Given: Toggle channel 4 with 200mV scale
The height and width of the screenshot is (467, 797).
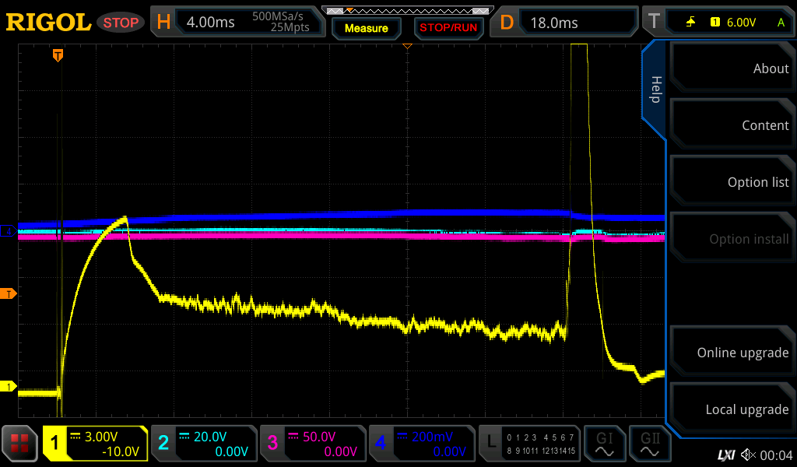Looking at the screenshot, I should pos(421,444).
